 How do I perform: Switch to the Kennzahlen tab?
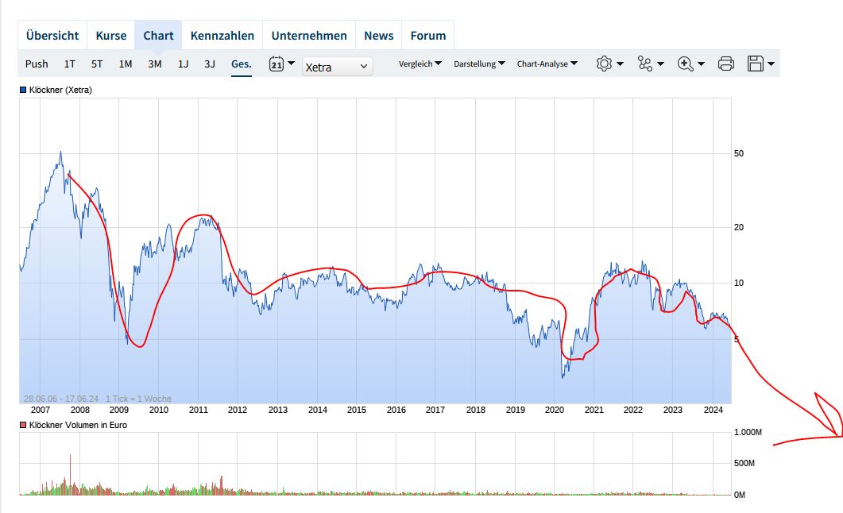222,36
